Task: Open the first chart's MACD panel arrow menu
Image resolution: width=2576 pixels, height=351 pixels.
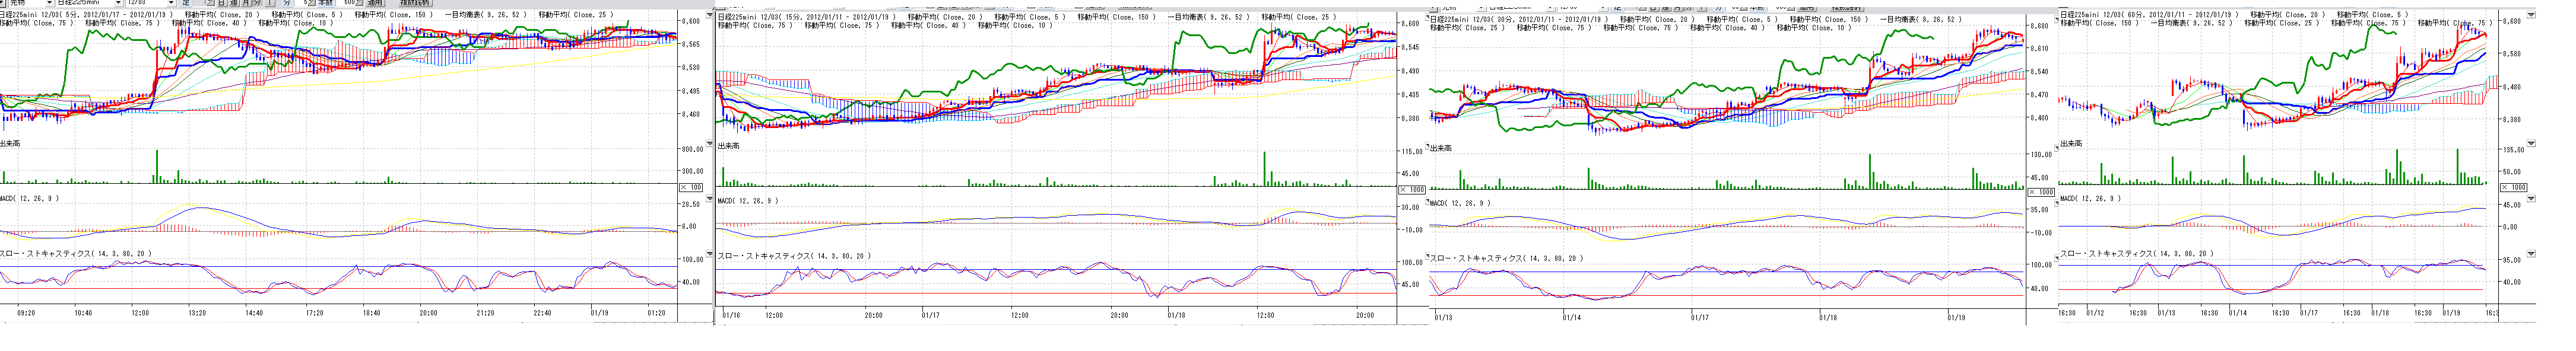Action: point(709,199)
